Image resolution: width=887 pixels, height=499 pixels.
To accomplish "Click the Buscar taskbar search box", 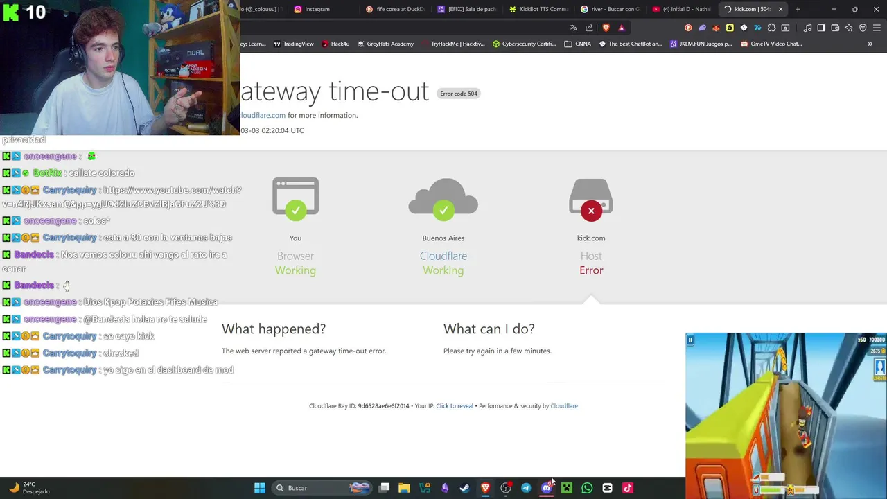I will click(323, 488).
